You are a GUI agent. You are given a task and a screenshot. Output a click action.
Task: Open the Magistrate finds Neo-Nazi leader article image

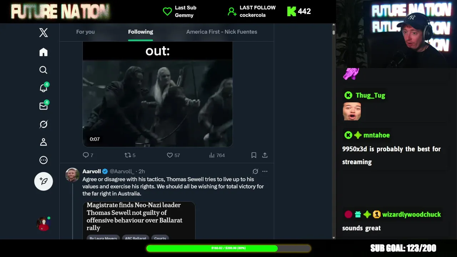(x=139, y=220)
